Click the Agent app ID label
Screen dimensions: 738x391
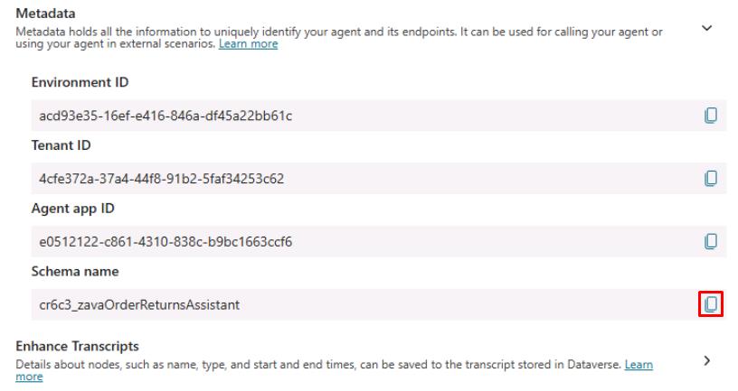point(73,209)
